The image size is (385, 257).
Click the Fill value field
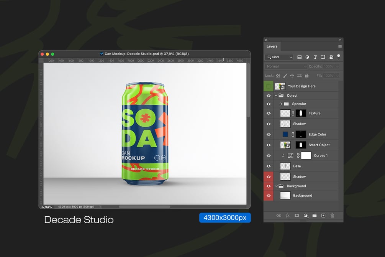(329, 76)
